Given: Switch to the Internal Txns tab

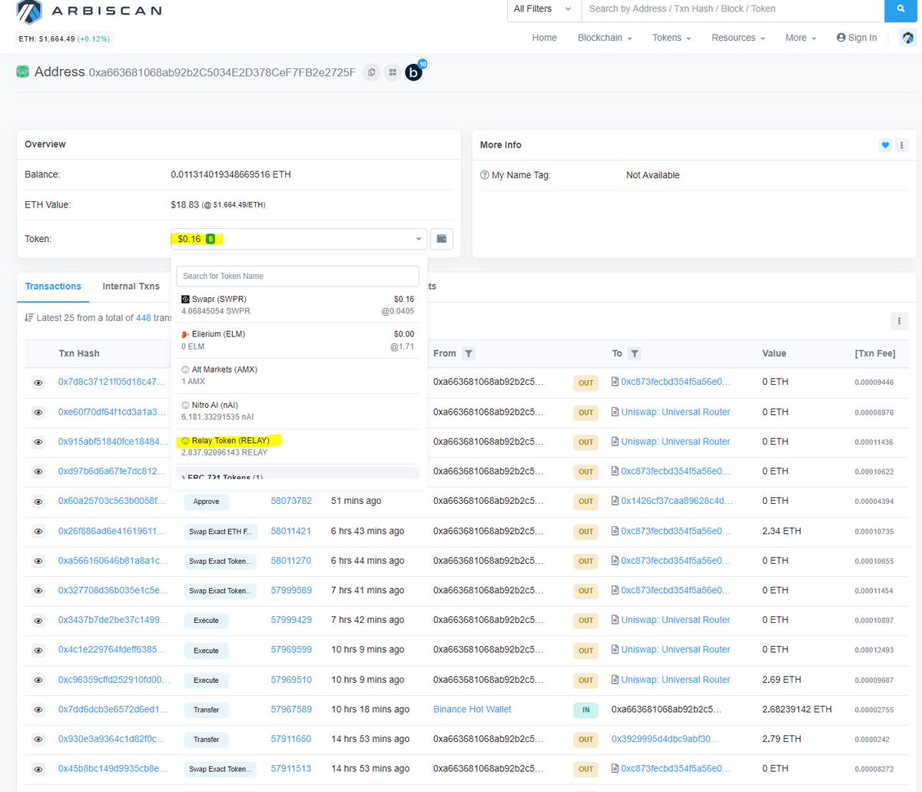Looking at the screenshot, I should coord(131,287).
